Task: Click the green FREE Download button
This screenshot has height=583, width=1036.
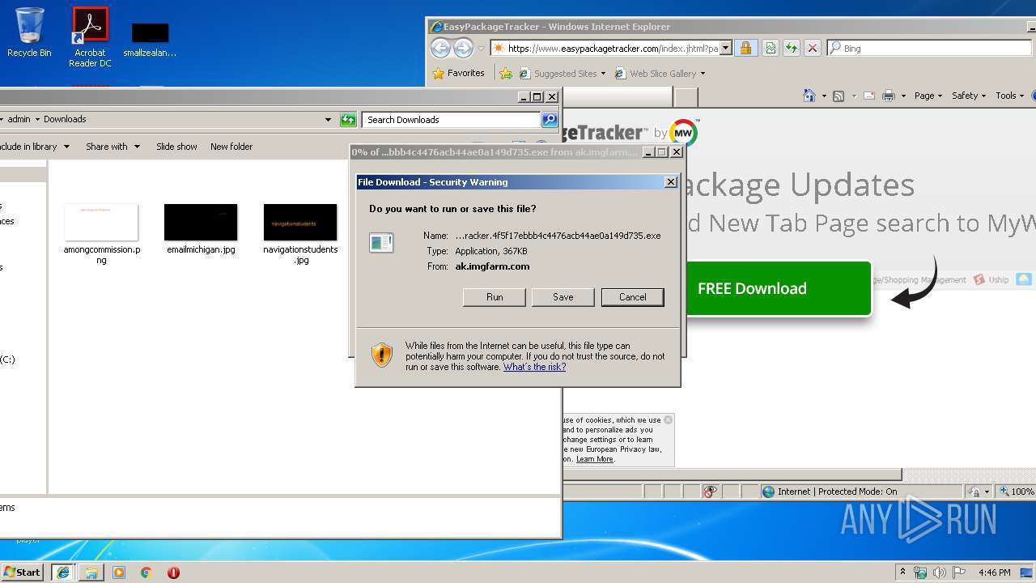Action: click(778, 288)
